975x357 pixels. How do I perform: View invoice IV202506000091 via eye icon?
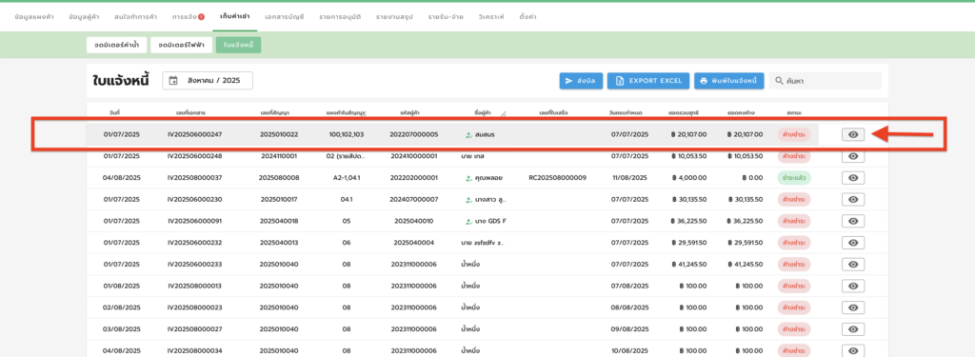pyautogui.click(x=853, y=222)
